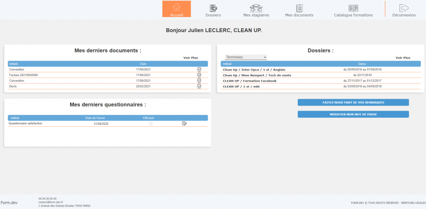Open dossier Clean Up / Inter Opca / Anglais

pyautogui.click(x=253, y=70)
